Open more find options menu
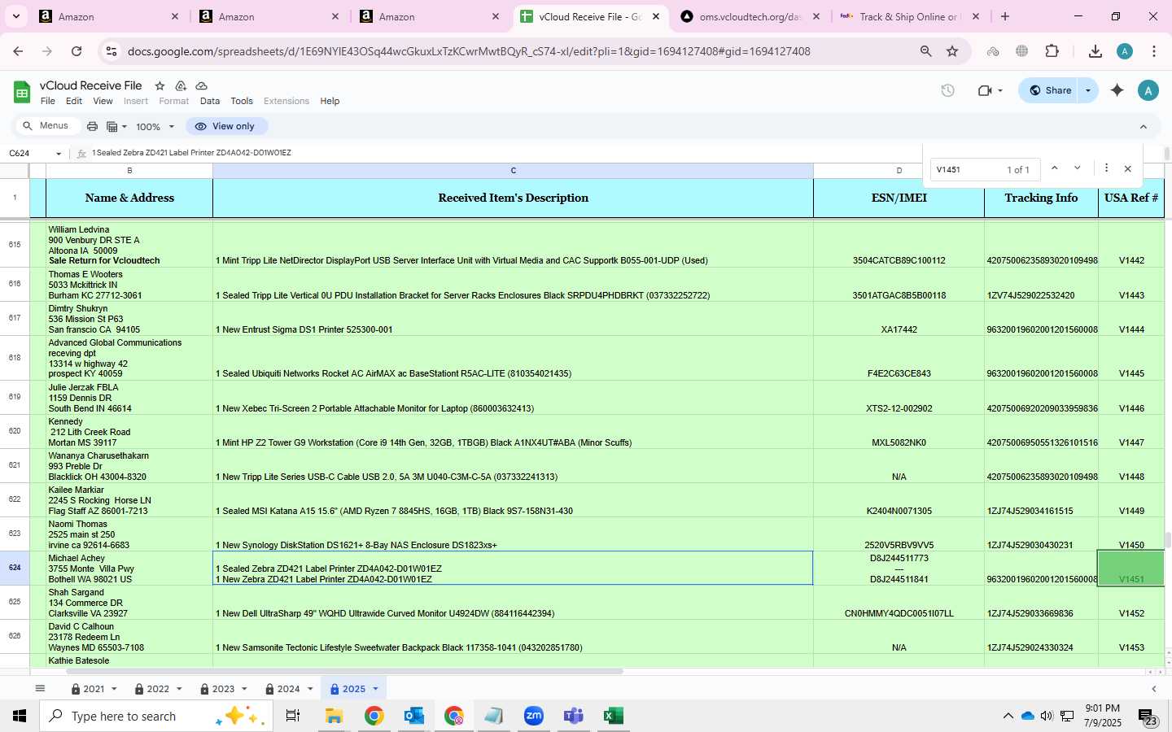Viewport: 1172px width, 732px height. click(1106, 168)
